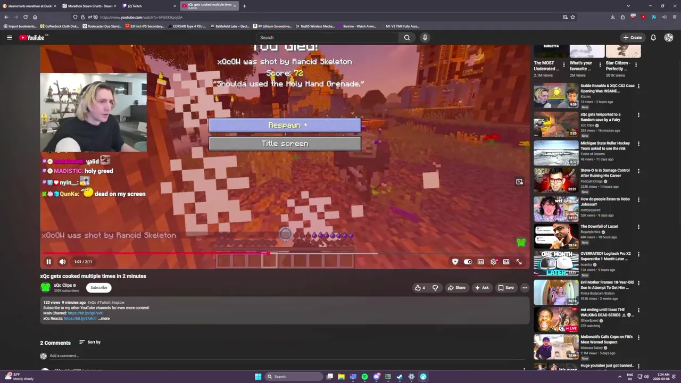The height and width of the screenshot is (383, 681).
Task: Go to the browser home page
Action: coord(35,17)
